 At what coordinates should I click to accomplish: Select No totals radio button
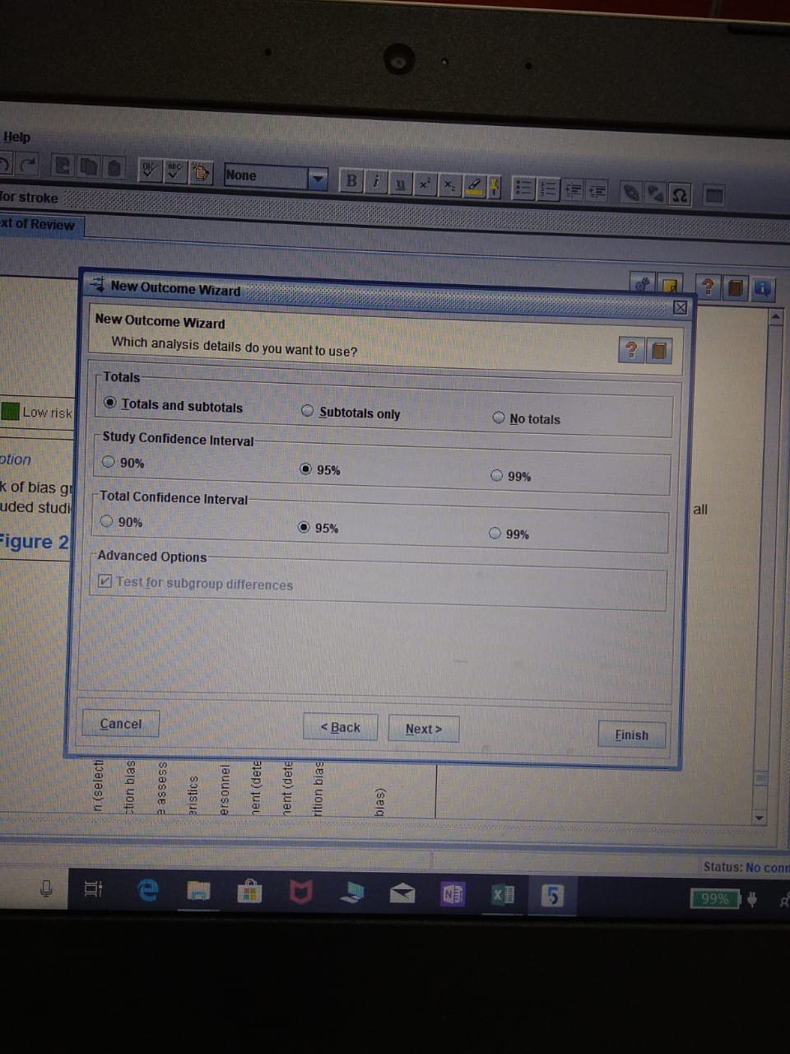click(x=499, y=417)
